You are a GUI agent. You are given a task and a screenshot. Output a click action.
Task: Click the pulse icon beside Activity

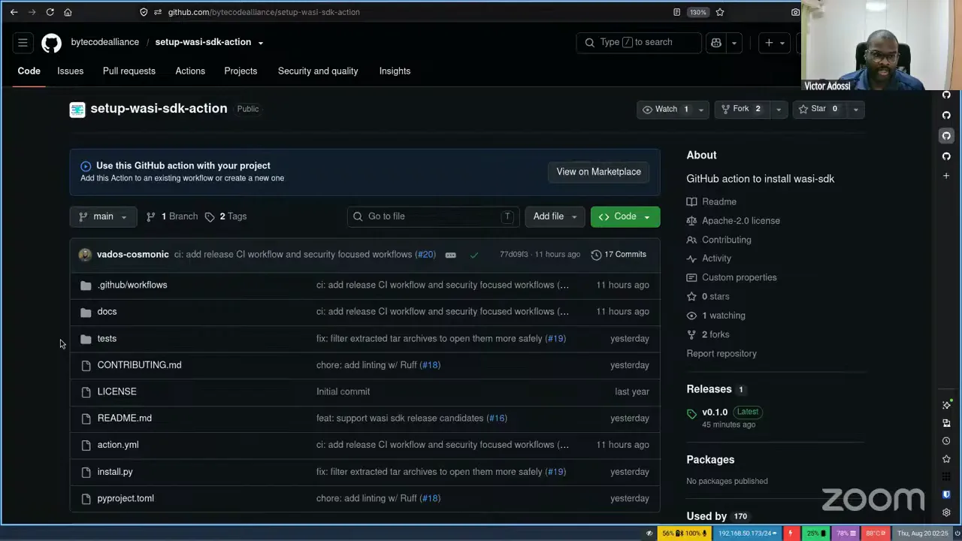point(691,258)
